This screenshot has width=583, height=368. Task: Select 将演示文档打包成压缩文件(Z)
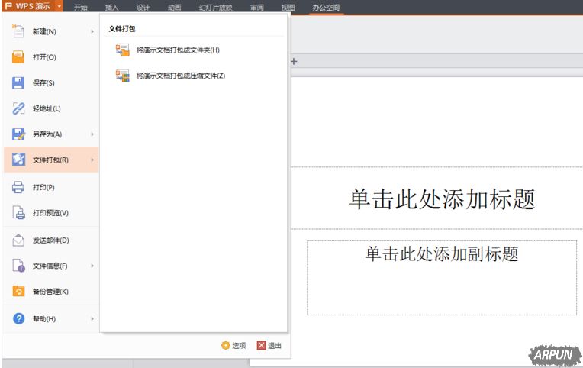180,76
